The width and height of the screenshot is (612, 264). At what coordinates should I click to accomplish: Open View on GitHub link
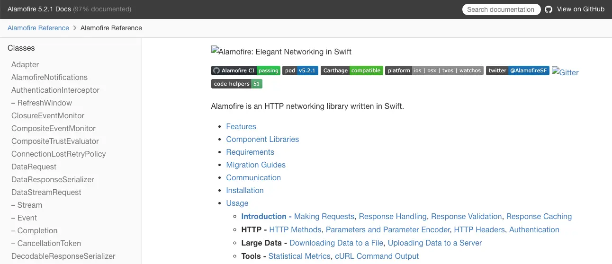[x=581, y=9]
